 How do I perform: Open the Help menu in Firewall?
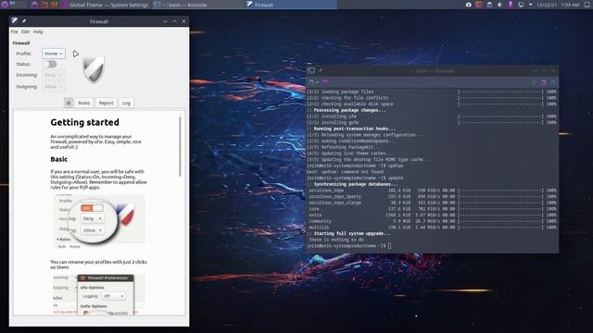pyautogui.click(x=38, y=31)
